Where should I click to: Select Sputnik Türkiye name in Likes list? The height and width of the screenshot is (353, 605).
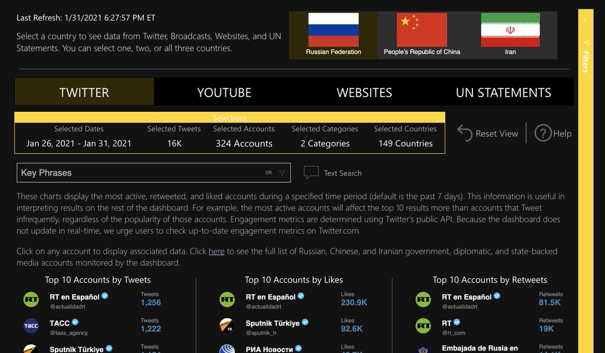coord(273,323)
